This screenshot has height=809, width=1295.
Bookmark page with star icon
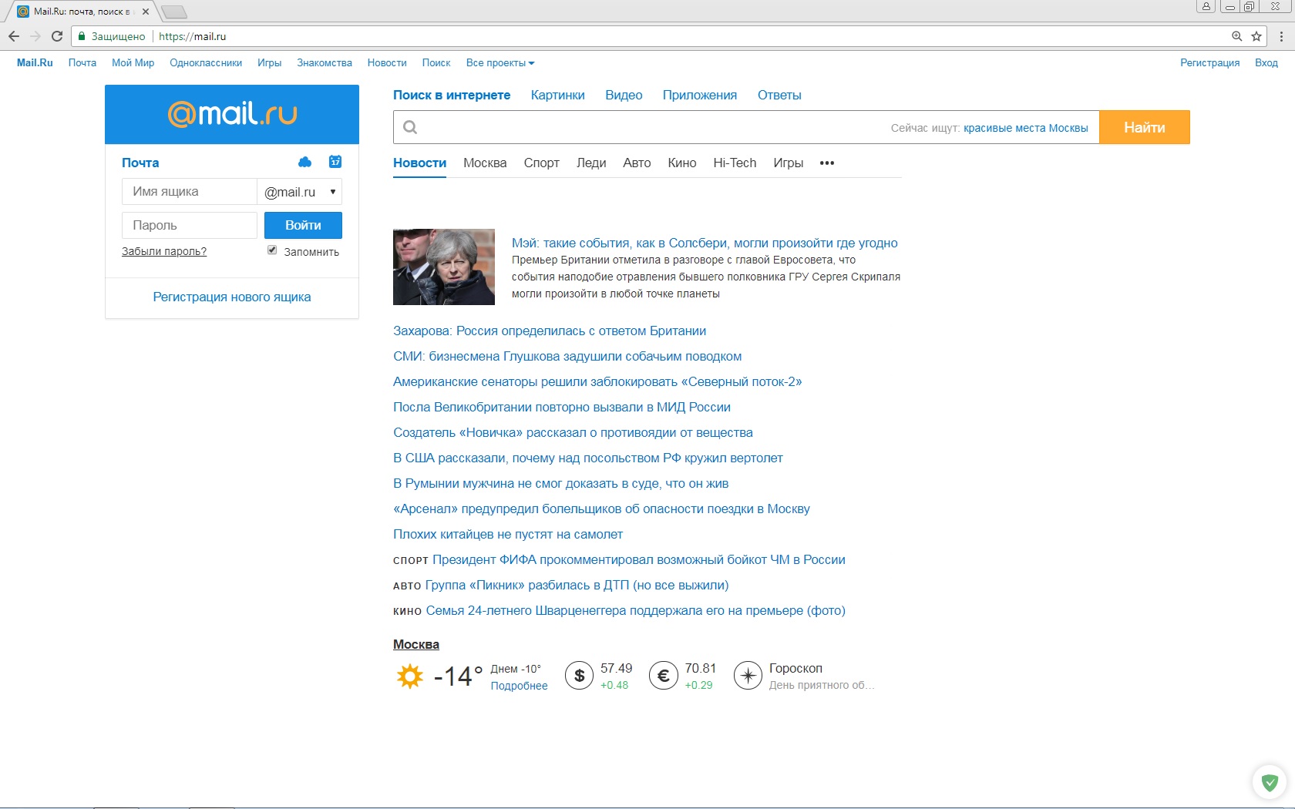[x=1256, y=36]
